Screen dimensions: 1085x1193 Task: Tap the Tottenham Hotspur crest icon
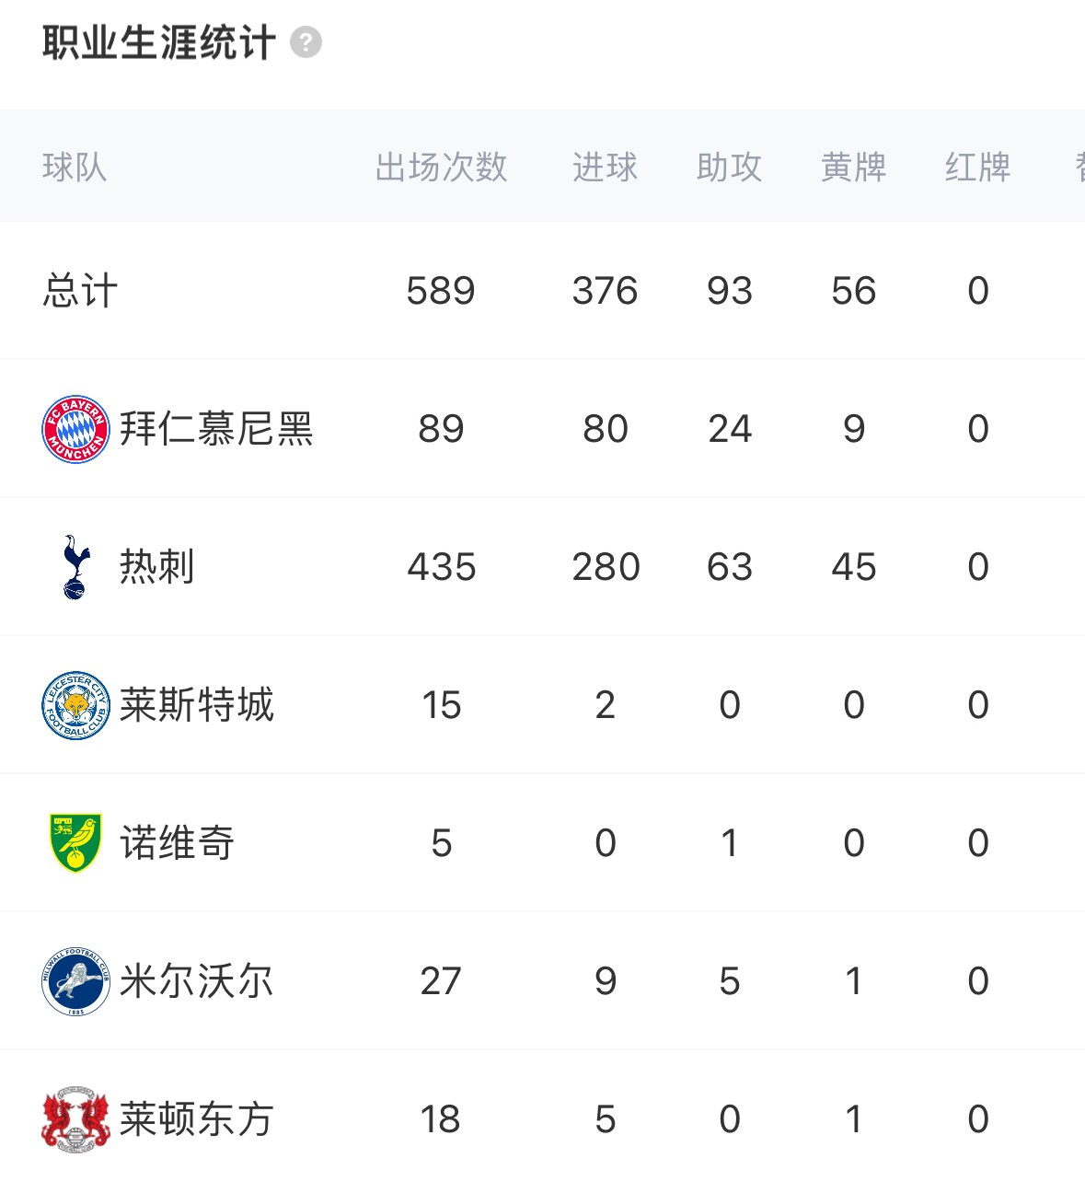click(75, 567)
